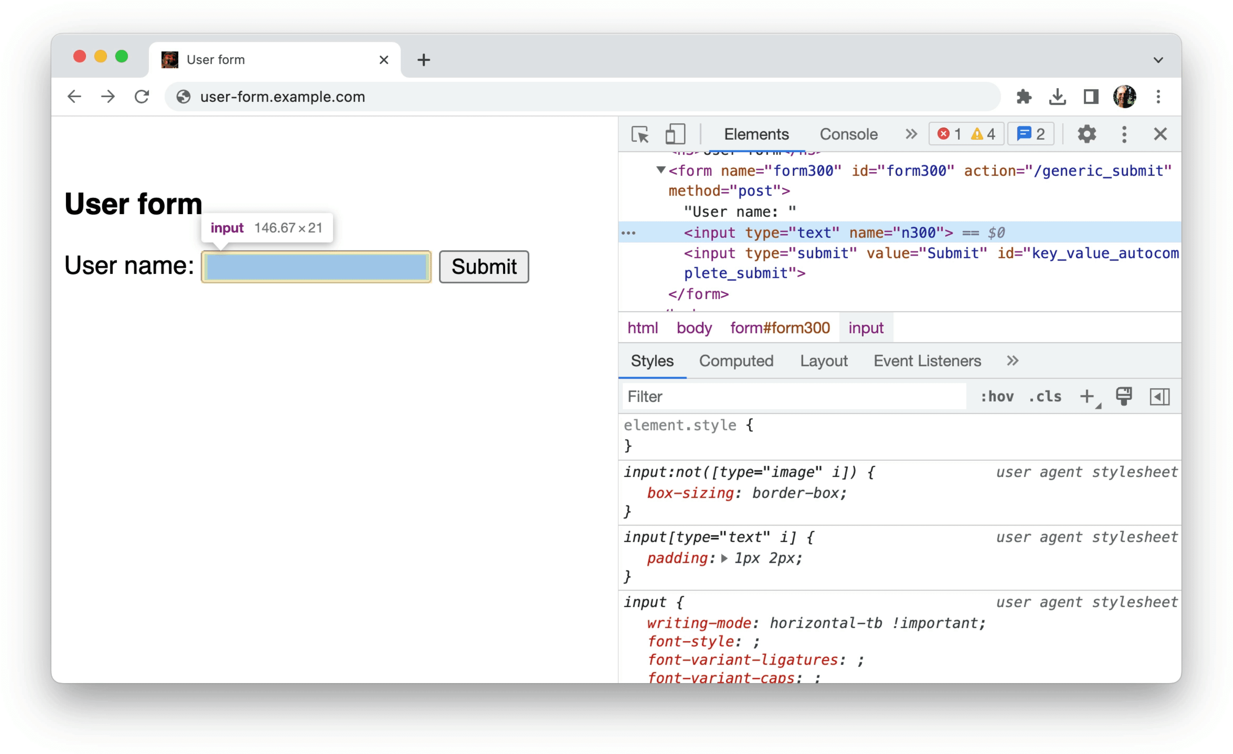1233x754 pixels.
Task: Click the Submit button on the form
Action: (484, 266)
